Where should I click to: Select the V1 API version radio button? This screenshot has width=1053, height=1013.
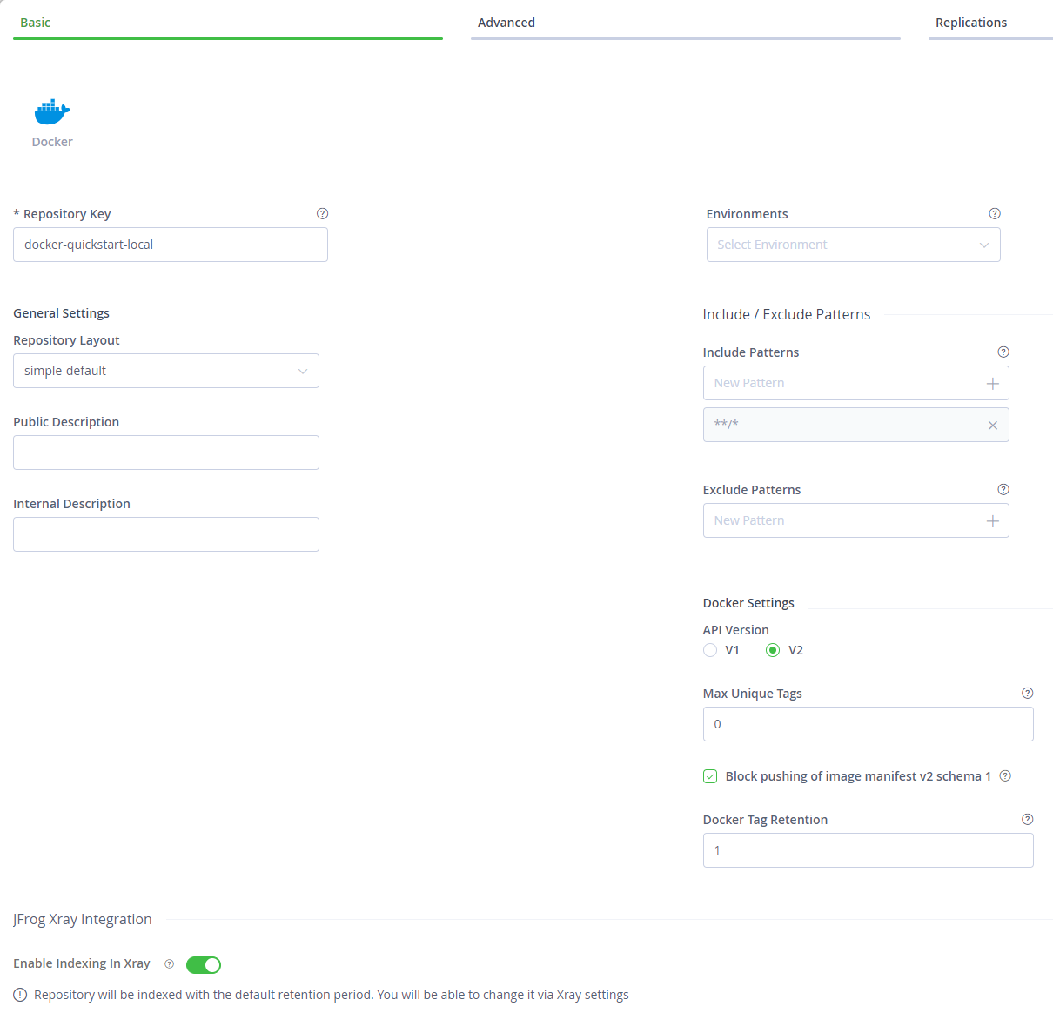tap(710, 651)
